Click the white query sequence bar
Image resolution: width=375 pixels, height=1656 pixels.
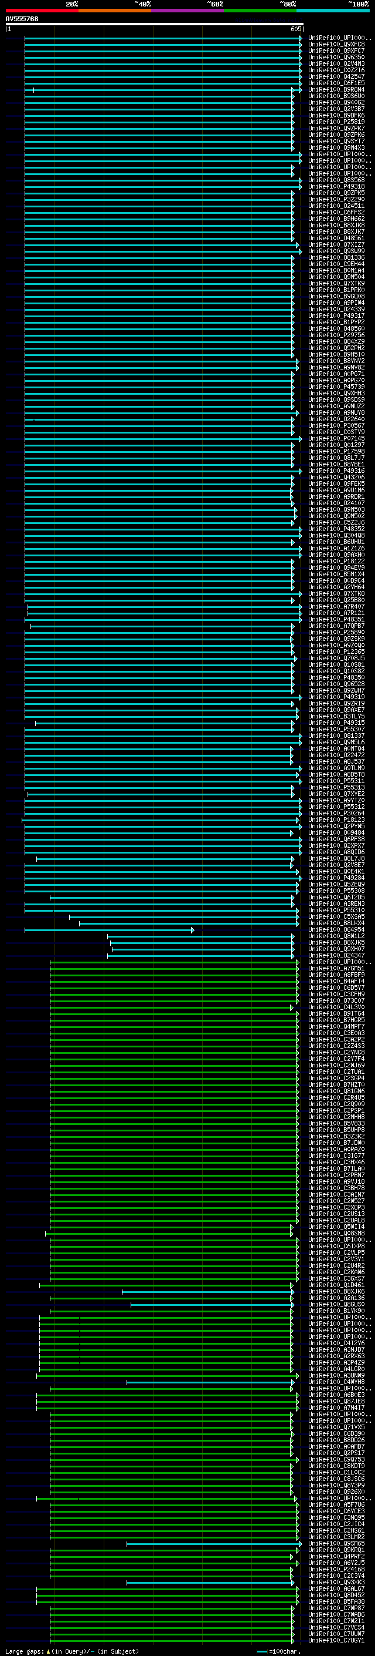pyautogui.click(x=155, y=23)
